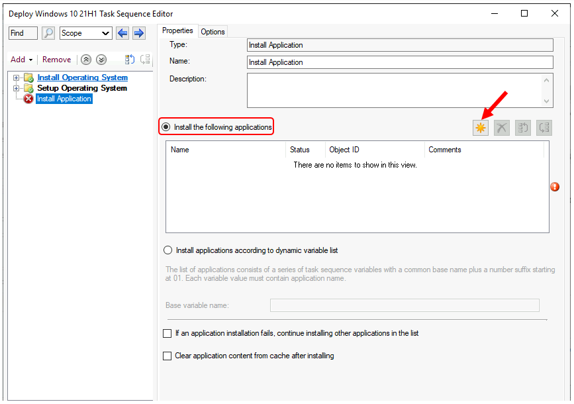Click move application up in list icon
Screen dimensions: 574x404
click(x=523, y=128)
